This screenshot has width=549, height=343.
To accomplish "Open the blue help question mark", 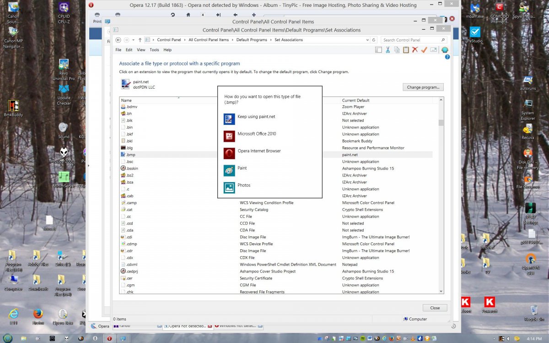I will pos(447,57).
